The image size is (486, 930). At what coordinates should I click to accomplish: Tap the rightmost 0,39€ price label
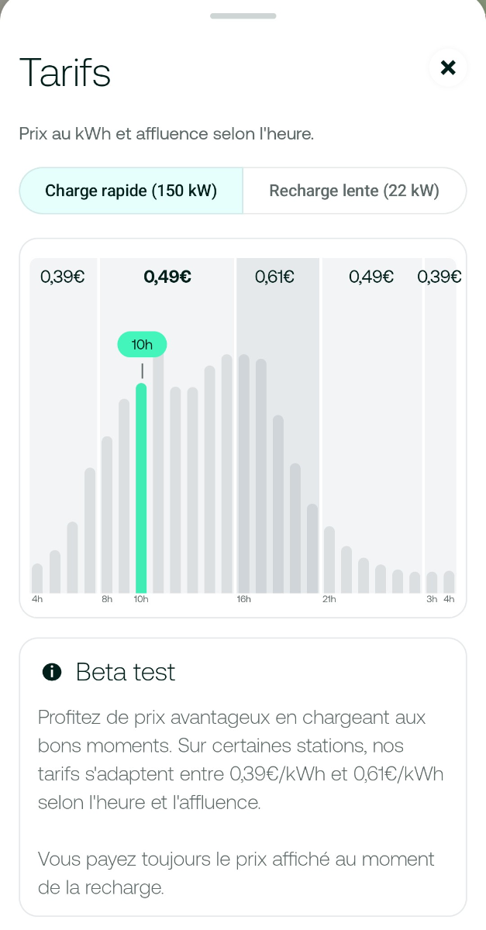tap(439, 277)
